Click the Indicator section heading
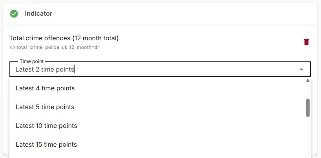This screenshot has width=321, height=158. coord(38,14)
